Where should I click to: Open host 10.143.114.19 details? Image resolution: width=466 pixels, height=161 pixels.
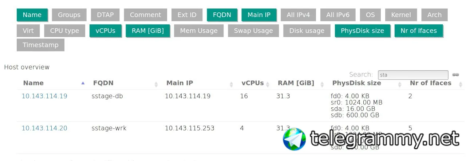[x=44, y=96]
